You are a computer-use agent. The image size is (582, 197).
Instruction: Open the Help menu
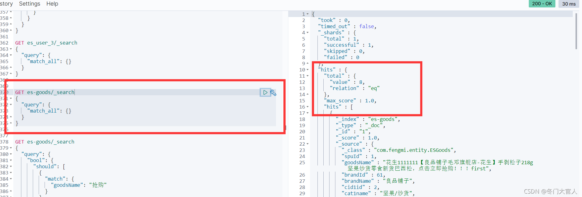pyautogui.click(x=52, y=4)
